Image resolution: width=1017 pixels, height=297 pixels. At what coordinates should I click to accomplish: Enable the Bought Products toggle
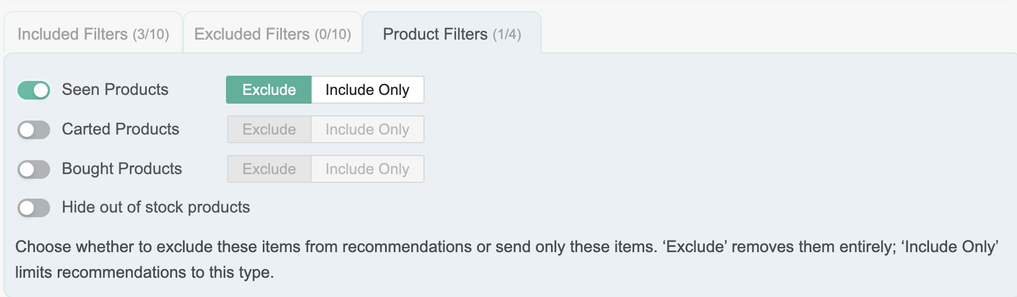pos(34,169)
